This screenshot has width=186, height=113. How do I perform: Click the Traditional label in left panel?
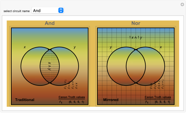(25, 100)
